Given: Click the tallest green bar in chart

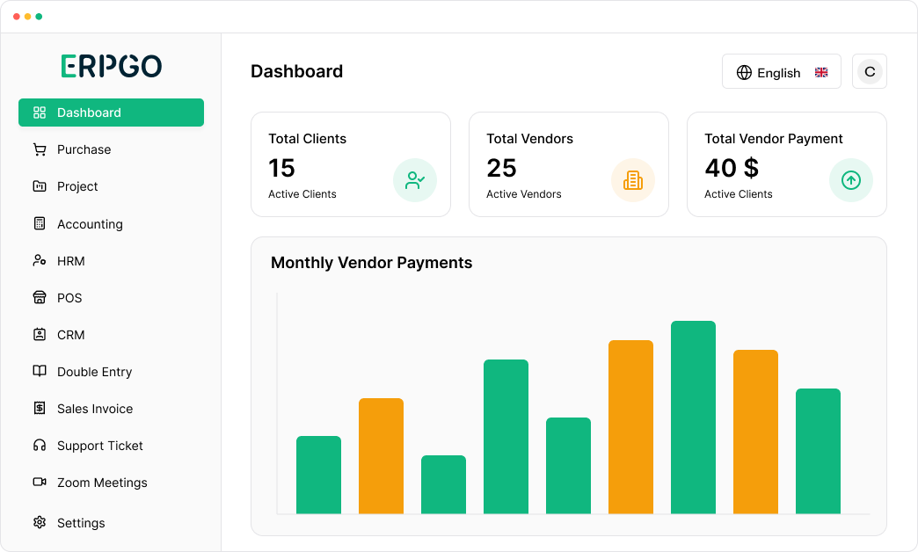Looking at the screenshot, I should click(693, 418).
